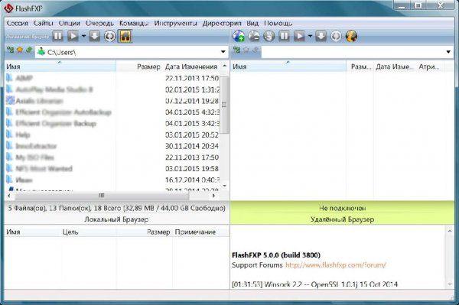Sort local list by Дата Изменения column
This screenshot has width=459, height=305.
pyautogui.click(x=191, y=67)
